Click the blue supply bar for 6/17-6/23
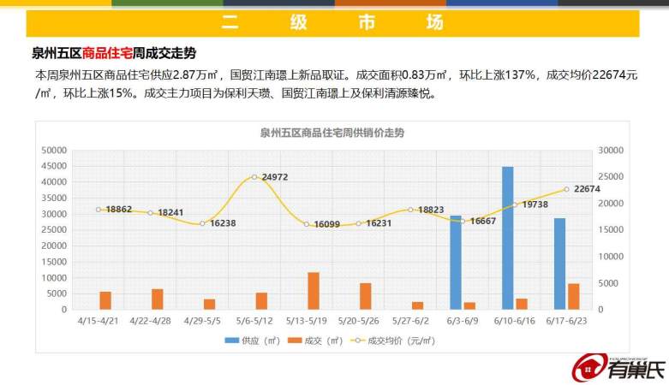 point(559,264)
